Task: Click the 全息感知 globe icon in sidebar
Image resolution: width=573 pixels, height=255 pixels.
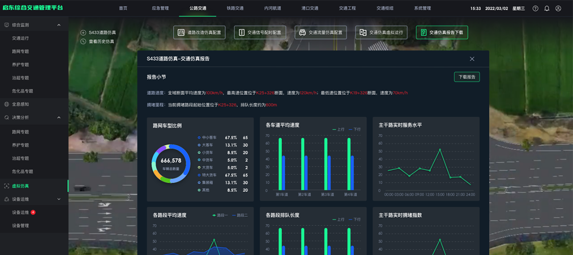Action: pos(6,104)
